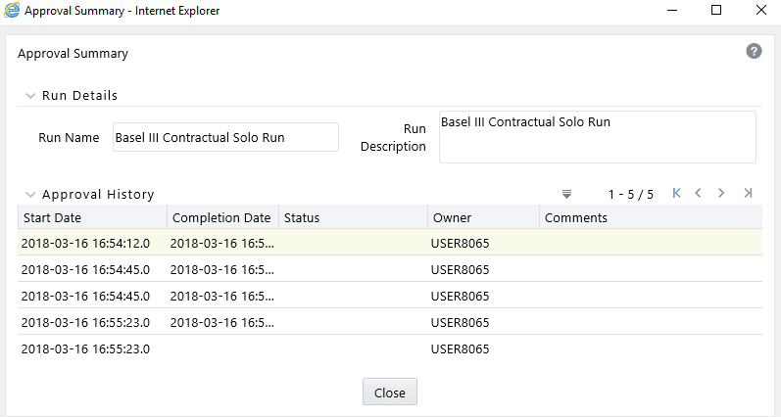Screen dimensions: 781x417
Task: Click the Status column header
Action: [x=353, y=217]
